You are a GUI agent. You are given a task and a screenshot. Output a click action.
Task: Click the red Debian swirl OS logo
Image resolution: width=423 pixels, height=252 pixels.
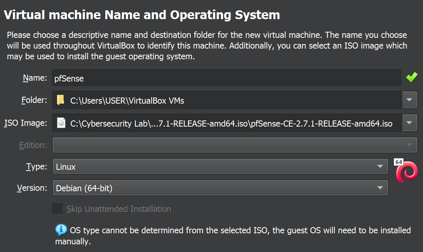407,173
